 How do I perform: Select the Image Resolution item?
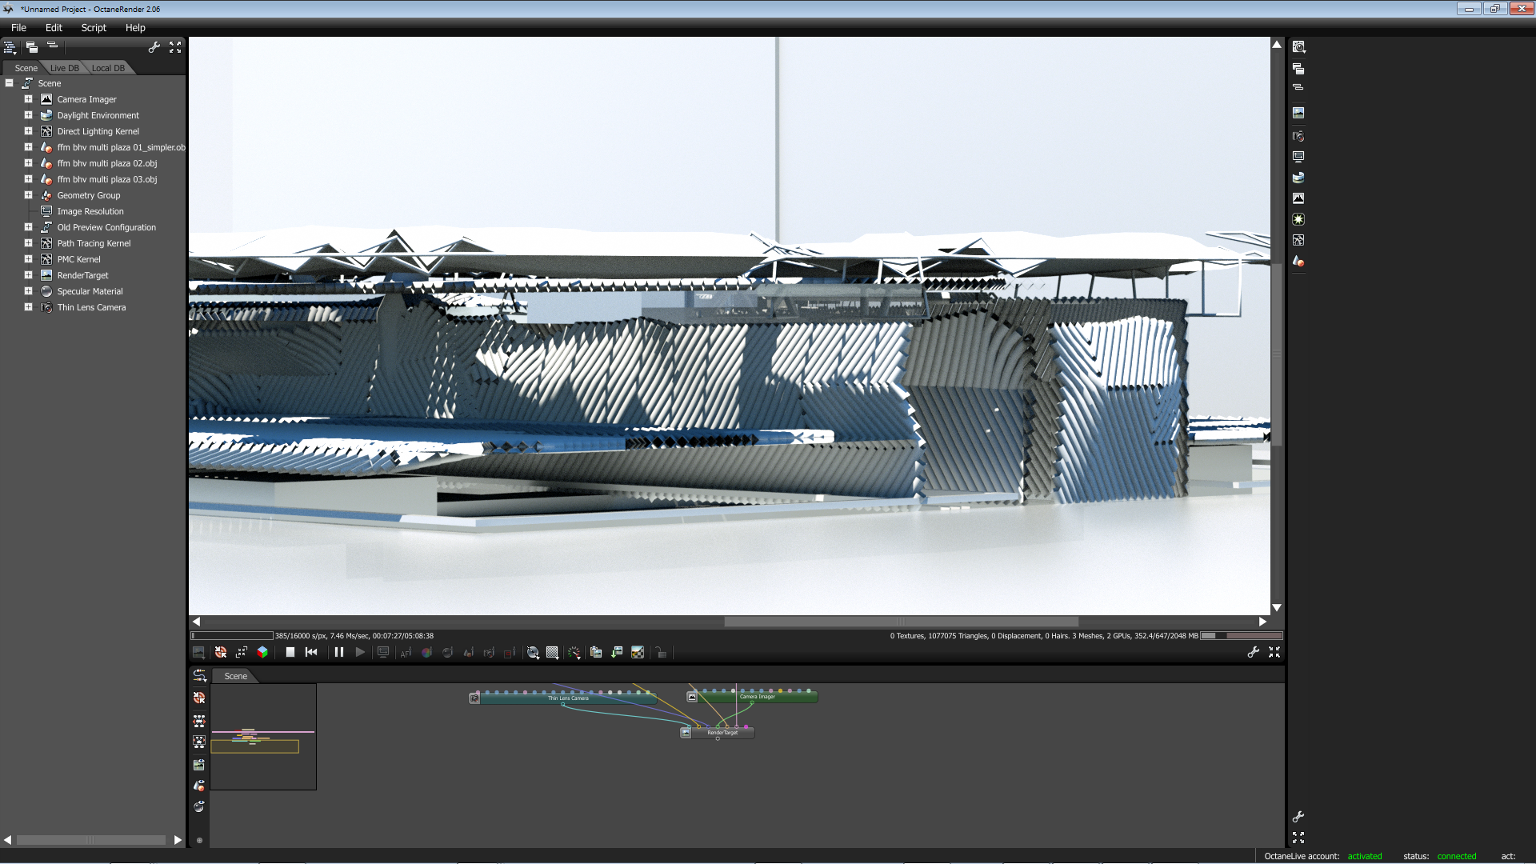point(90,211)
